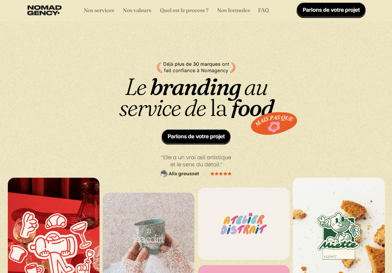
Task: Click the pink card below Atelier Distrait
Action: pyautogui.click(x=244, y=269)
